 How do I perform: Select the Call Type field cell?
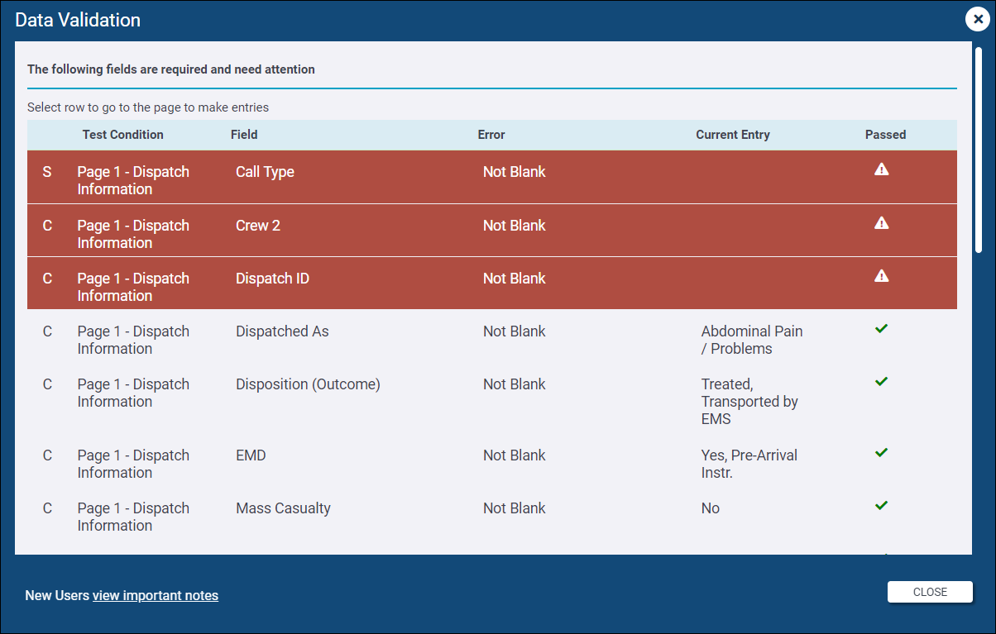point(265,172)
